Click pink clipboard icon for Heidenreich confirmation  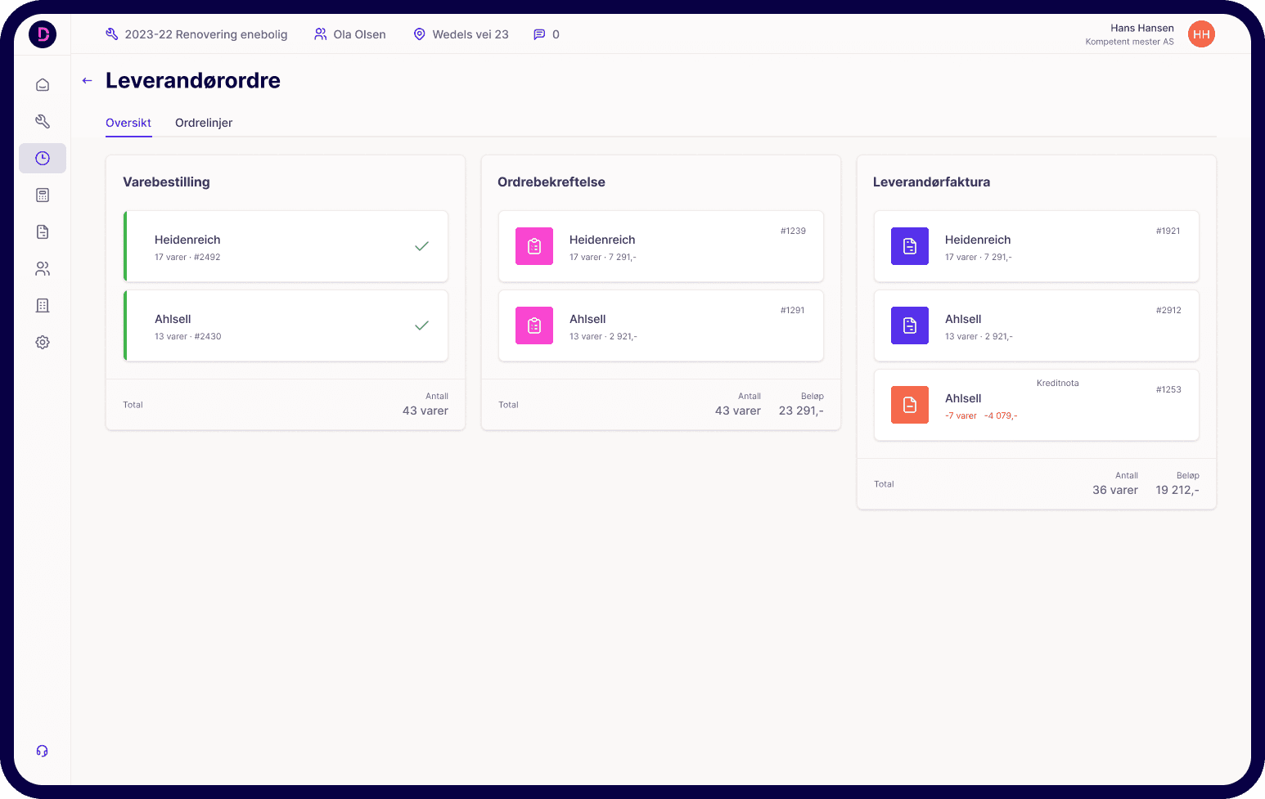pyautogui.click(x=534, y=246)
